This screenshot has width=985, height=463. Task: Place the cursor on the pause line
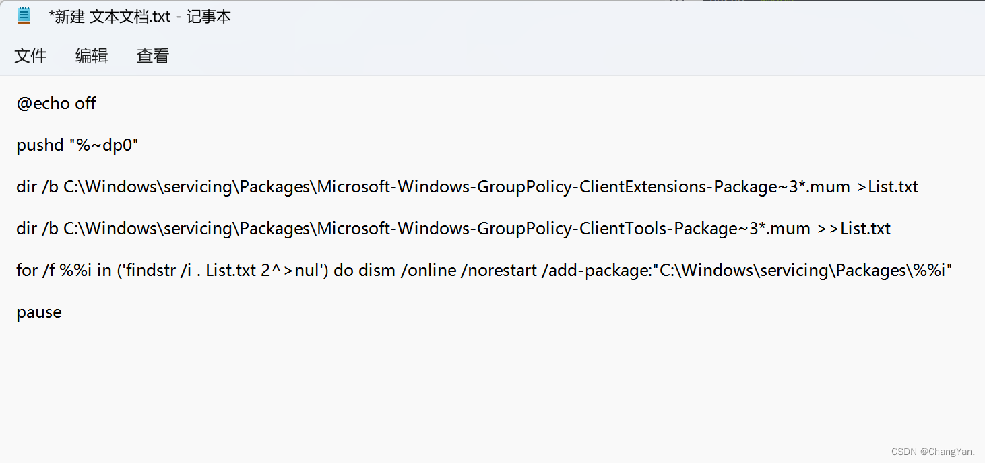(x=38, y=312)
